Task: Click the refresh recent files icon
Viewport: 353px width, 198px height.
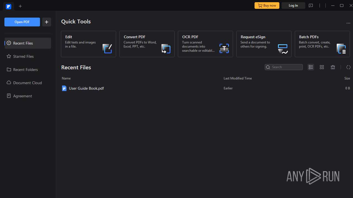Action: click(348, 67)
